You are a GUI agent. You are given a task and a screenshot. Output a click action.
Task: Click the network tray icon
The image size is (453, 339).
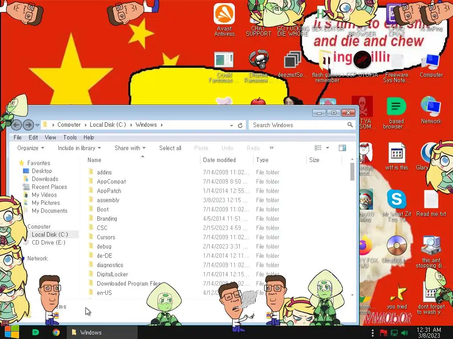[394, 333]
